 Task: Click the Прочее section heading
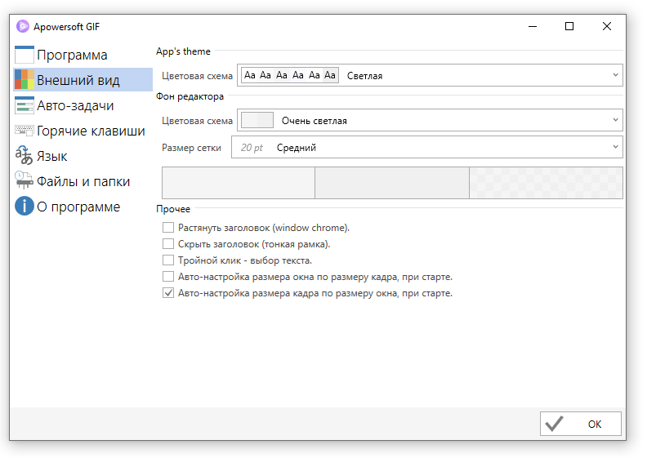click(x=173, y=209)
